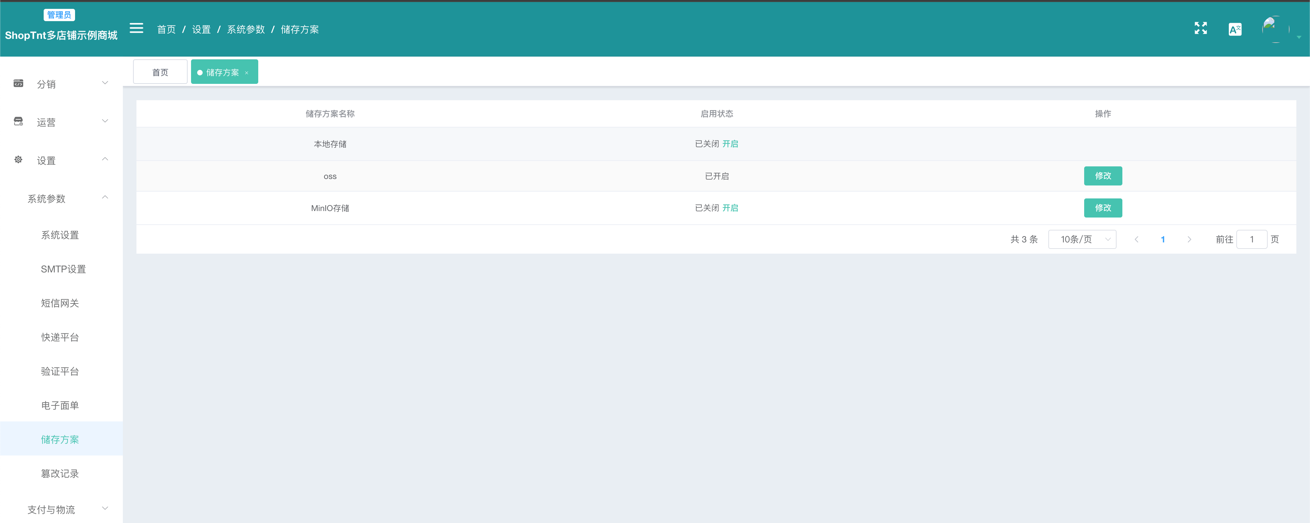This screenshot has width=1310, height=523.
Task: Open 篡改记录 in sidebar
Action: [60, 474]
